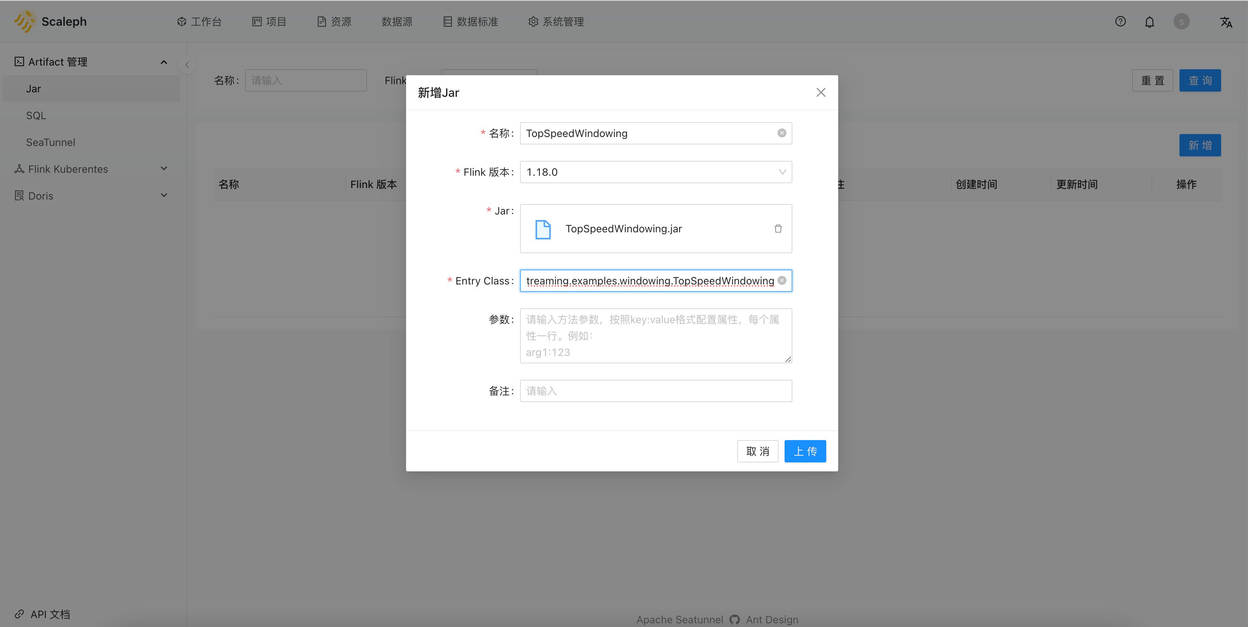The width and height of the screenshot is (1248, 627).
Task: Focus the Entry Class input
Action: (656, 280)
